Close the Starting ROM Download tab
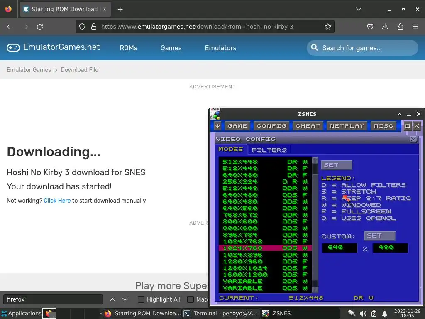 pyautogui.click(x=105, y=9)
